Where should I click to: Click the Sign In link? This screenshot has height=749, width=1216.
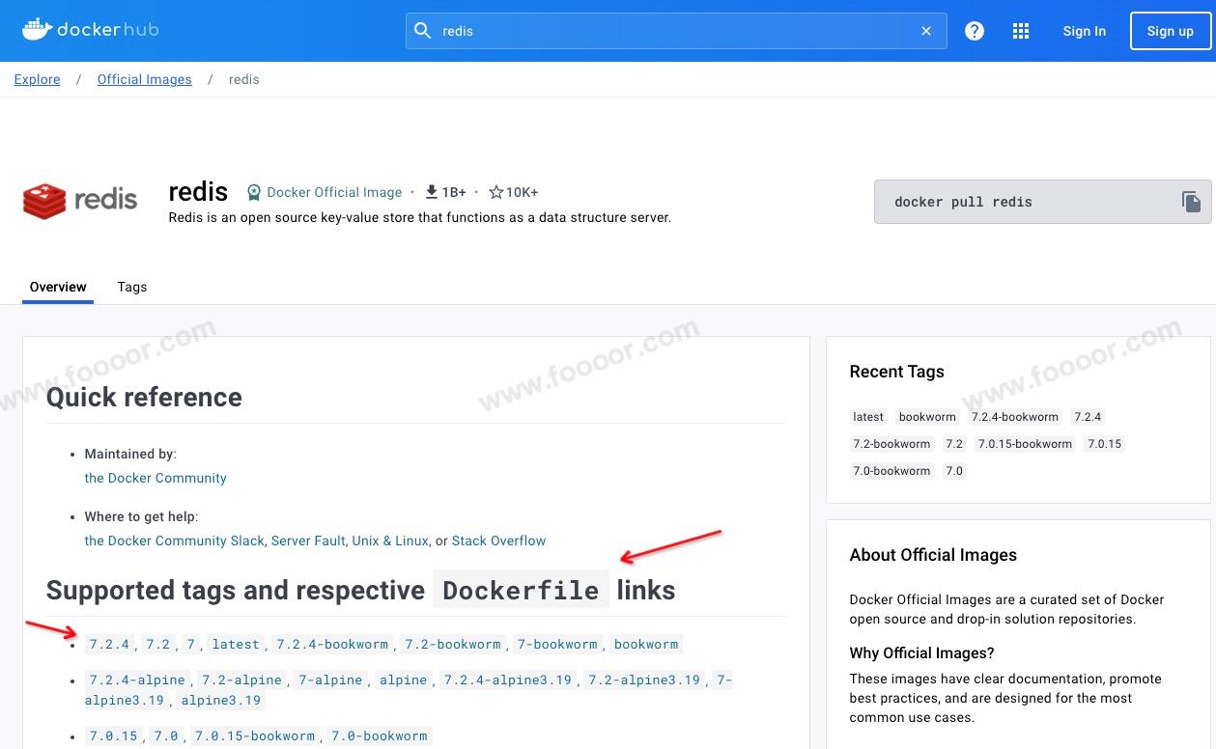pos(1084,31)
